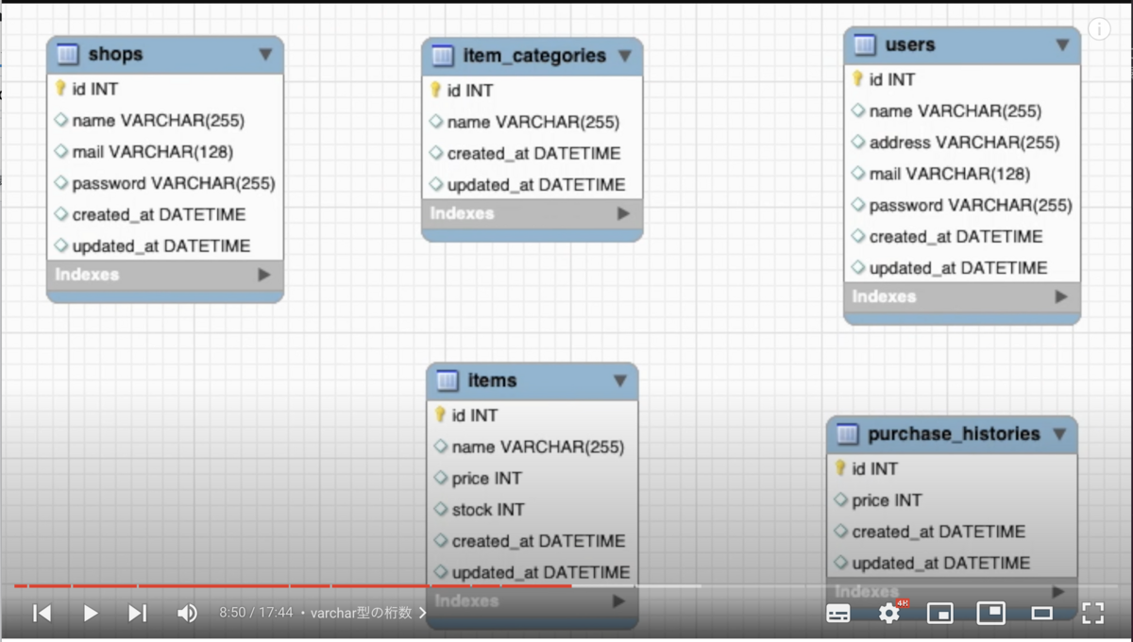Toggle theater mode
The width and height of the screenshot is (1133, 642).
(x=1041, y=613)
